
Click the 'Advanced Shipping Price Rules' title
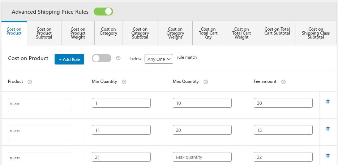click(x=50, y=12)
